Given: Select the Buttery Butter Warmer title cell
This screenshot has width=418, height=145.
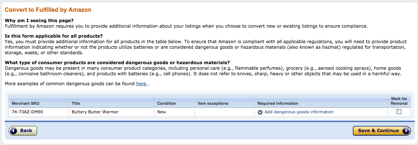Looking at the screenshot, I should point(111,112).
